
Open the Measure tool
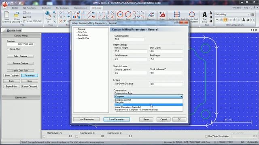click(x=151, y=14)
